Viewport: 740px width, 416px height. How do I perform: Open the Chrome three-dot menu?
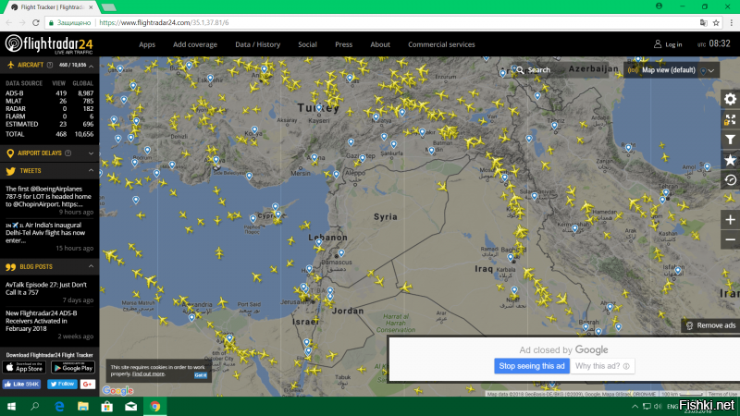pyautogui.click(x=732, y=22)
